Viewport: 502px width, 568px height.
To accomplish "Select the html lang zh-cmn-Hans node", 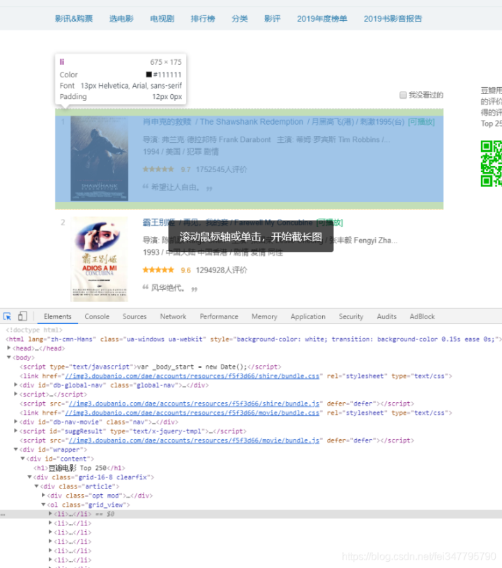I will tap(254, 339).
